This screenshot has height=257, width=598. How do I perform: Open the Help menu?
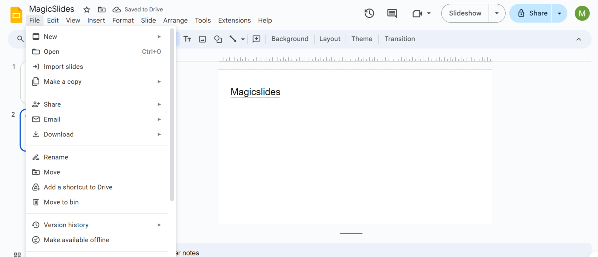(x=265, y=20)
